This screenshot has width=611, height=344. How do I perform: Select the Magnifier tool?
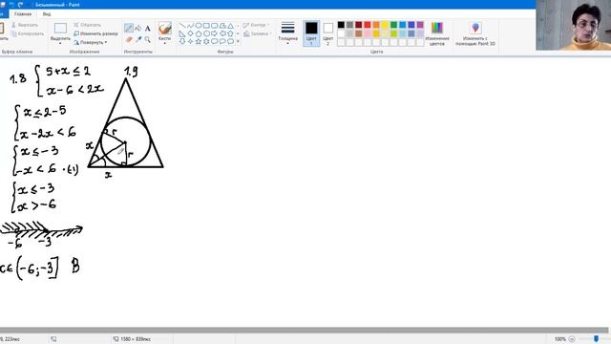point(148,39)
